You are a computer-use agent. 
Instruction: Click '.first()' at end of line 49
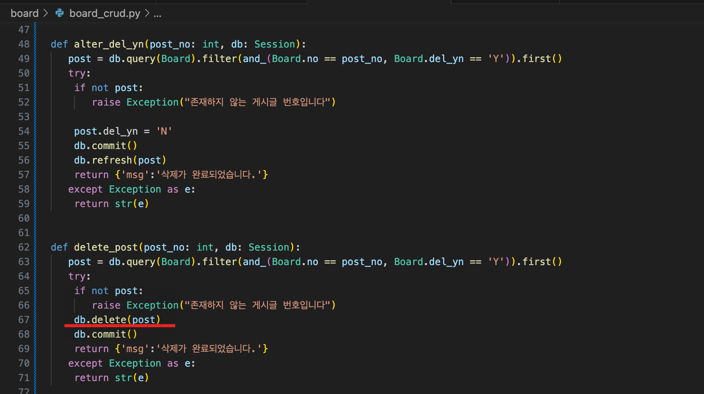coord(539,59)
